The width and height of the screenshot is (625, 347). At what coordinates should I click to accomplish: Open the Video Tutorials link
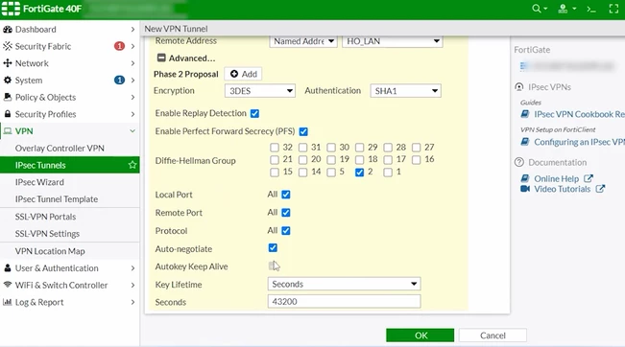tap(562, 189)
